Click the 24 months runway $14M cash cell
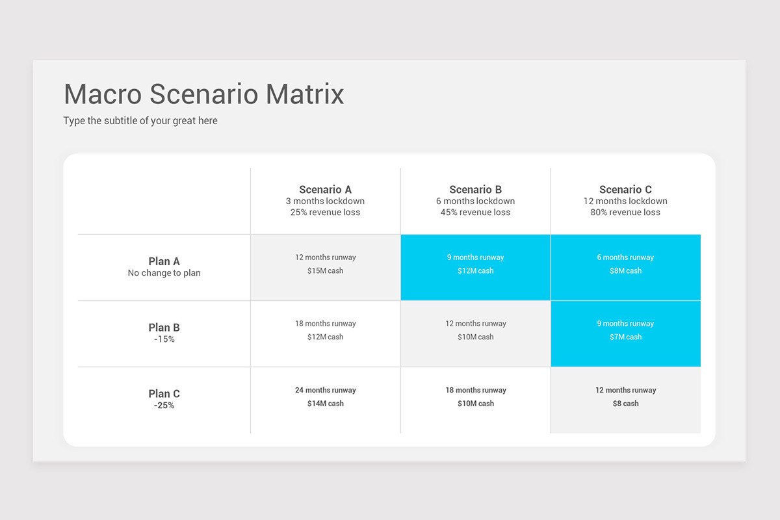 pyautogui.click(x=326, y=400)
